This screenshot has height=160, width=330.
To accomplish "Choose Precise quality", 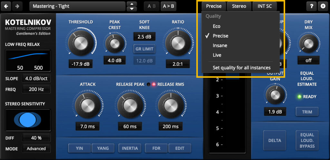I will [x=240, y=36].
